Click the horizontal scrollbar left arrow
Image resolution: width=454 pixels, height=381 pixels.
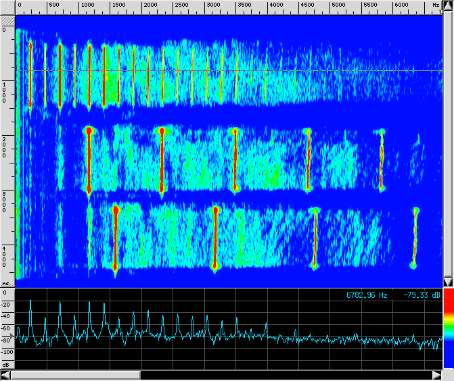tap(5, 374)
